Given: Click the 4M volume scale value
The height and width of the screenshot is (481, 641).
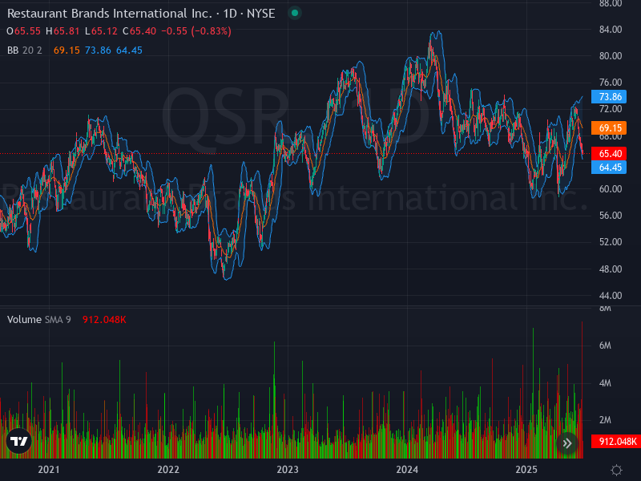Looking at the screenshot, I should pyautogui.click(x=605, y=383).
